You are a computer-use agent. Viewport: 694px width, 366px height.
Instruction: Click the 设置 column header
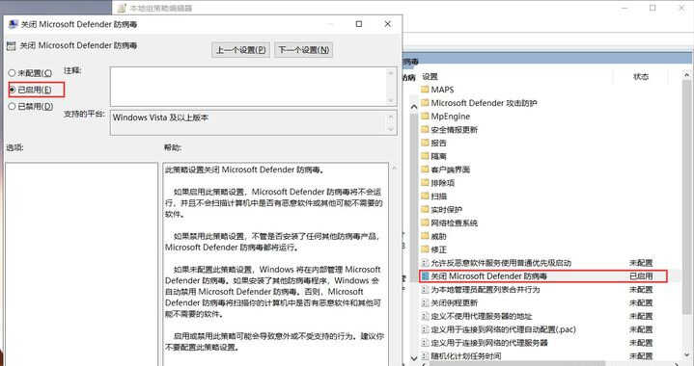pyautogui.click(x=430, y=76)
